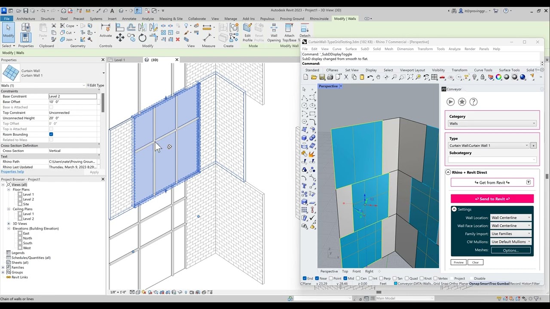Click the Rotate tool in Modify panel
The height and width of the screenshot is (309, 550).
tap(142, 38)
